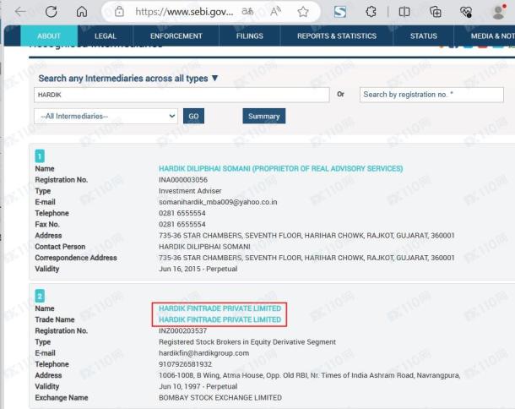Select Investment Adviser type text
Image resolution: width=515 pixels, height=409 pixels.
pyautogui.click(x=190, y=191)
